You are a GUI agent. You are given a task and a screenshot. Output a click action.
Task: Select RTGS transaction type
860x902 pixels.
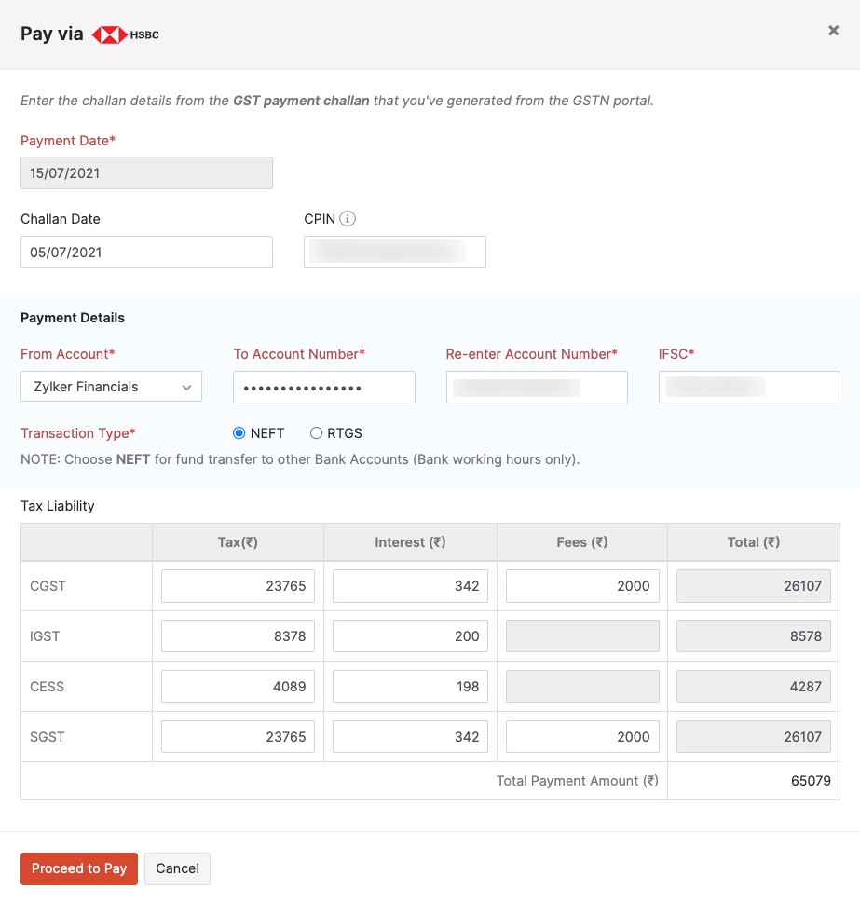317,433
